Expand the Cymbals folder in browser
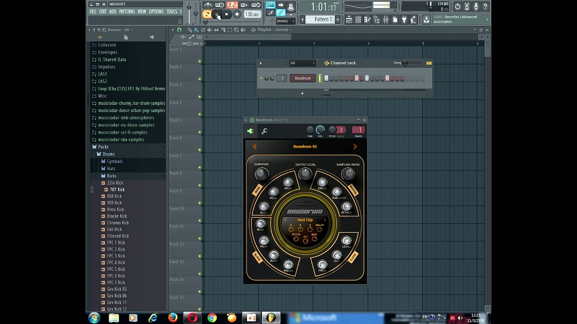The height and width of the screenshot is (324, 577). tap(114, 161)
